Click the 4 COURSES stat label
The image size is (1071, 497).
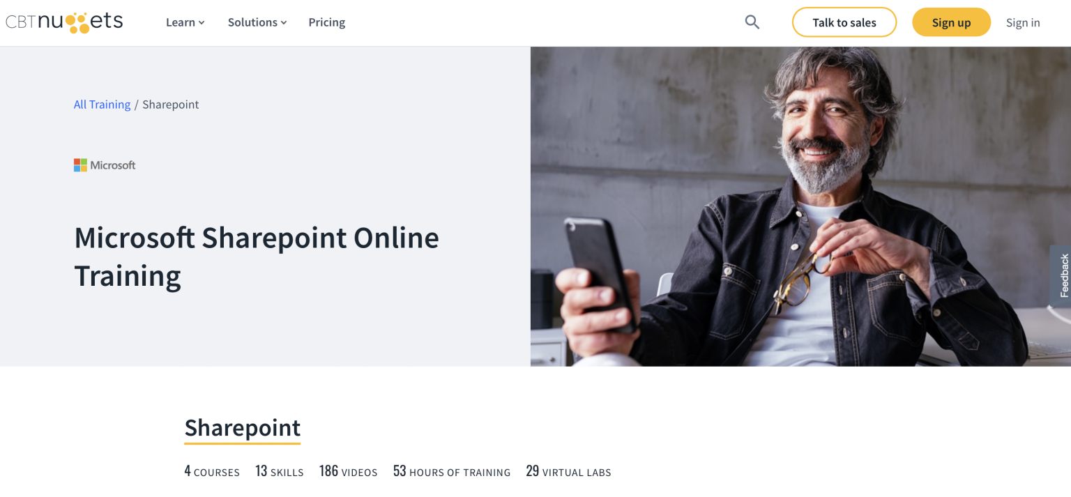tap(211, 471)
